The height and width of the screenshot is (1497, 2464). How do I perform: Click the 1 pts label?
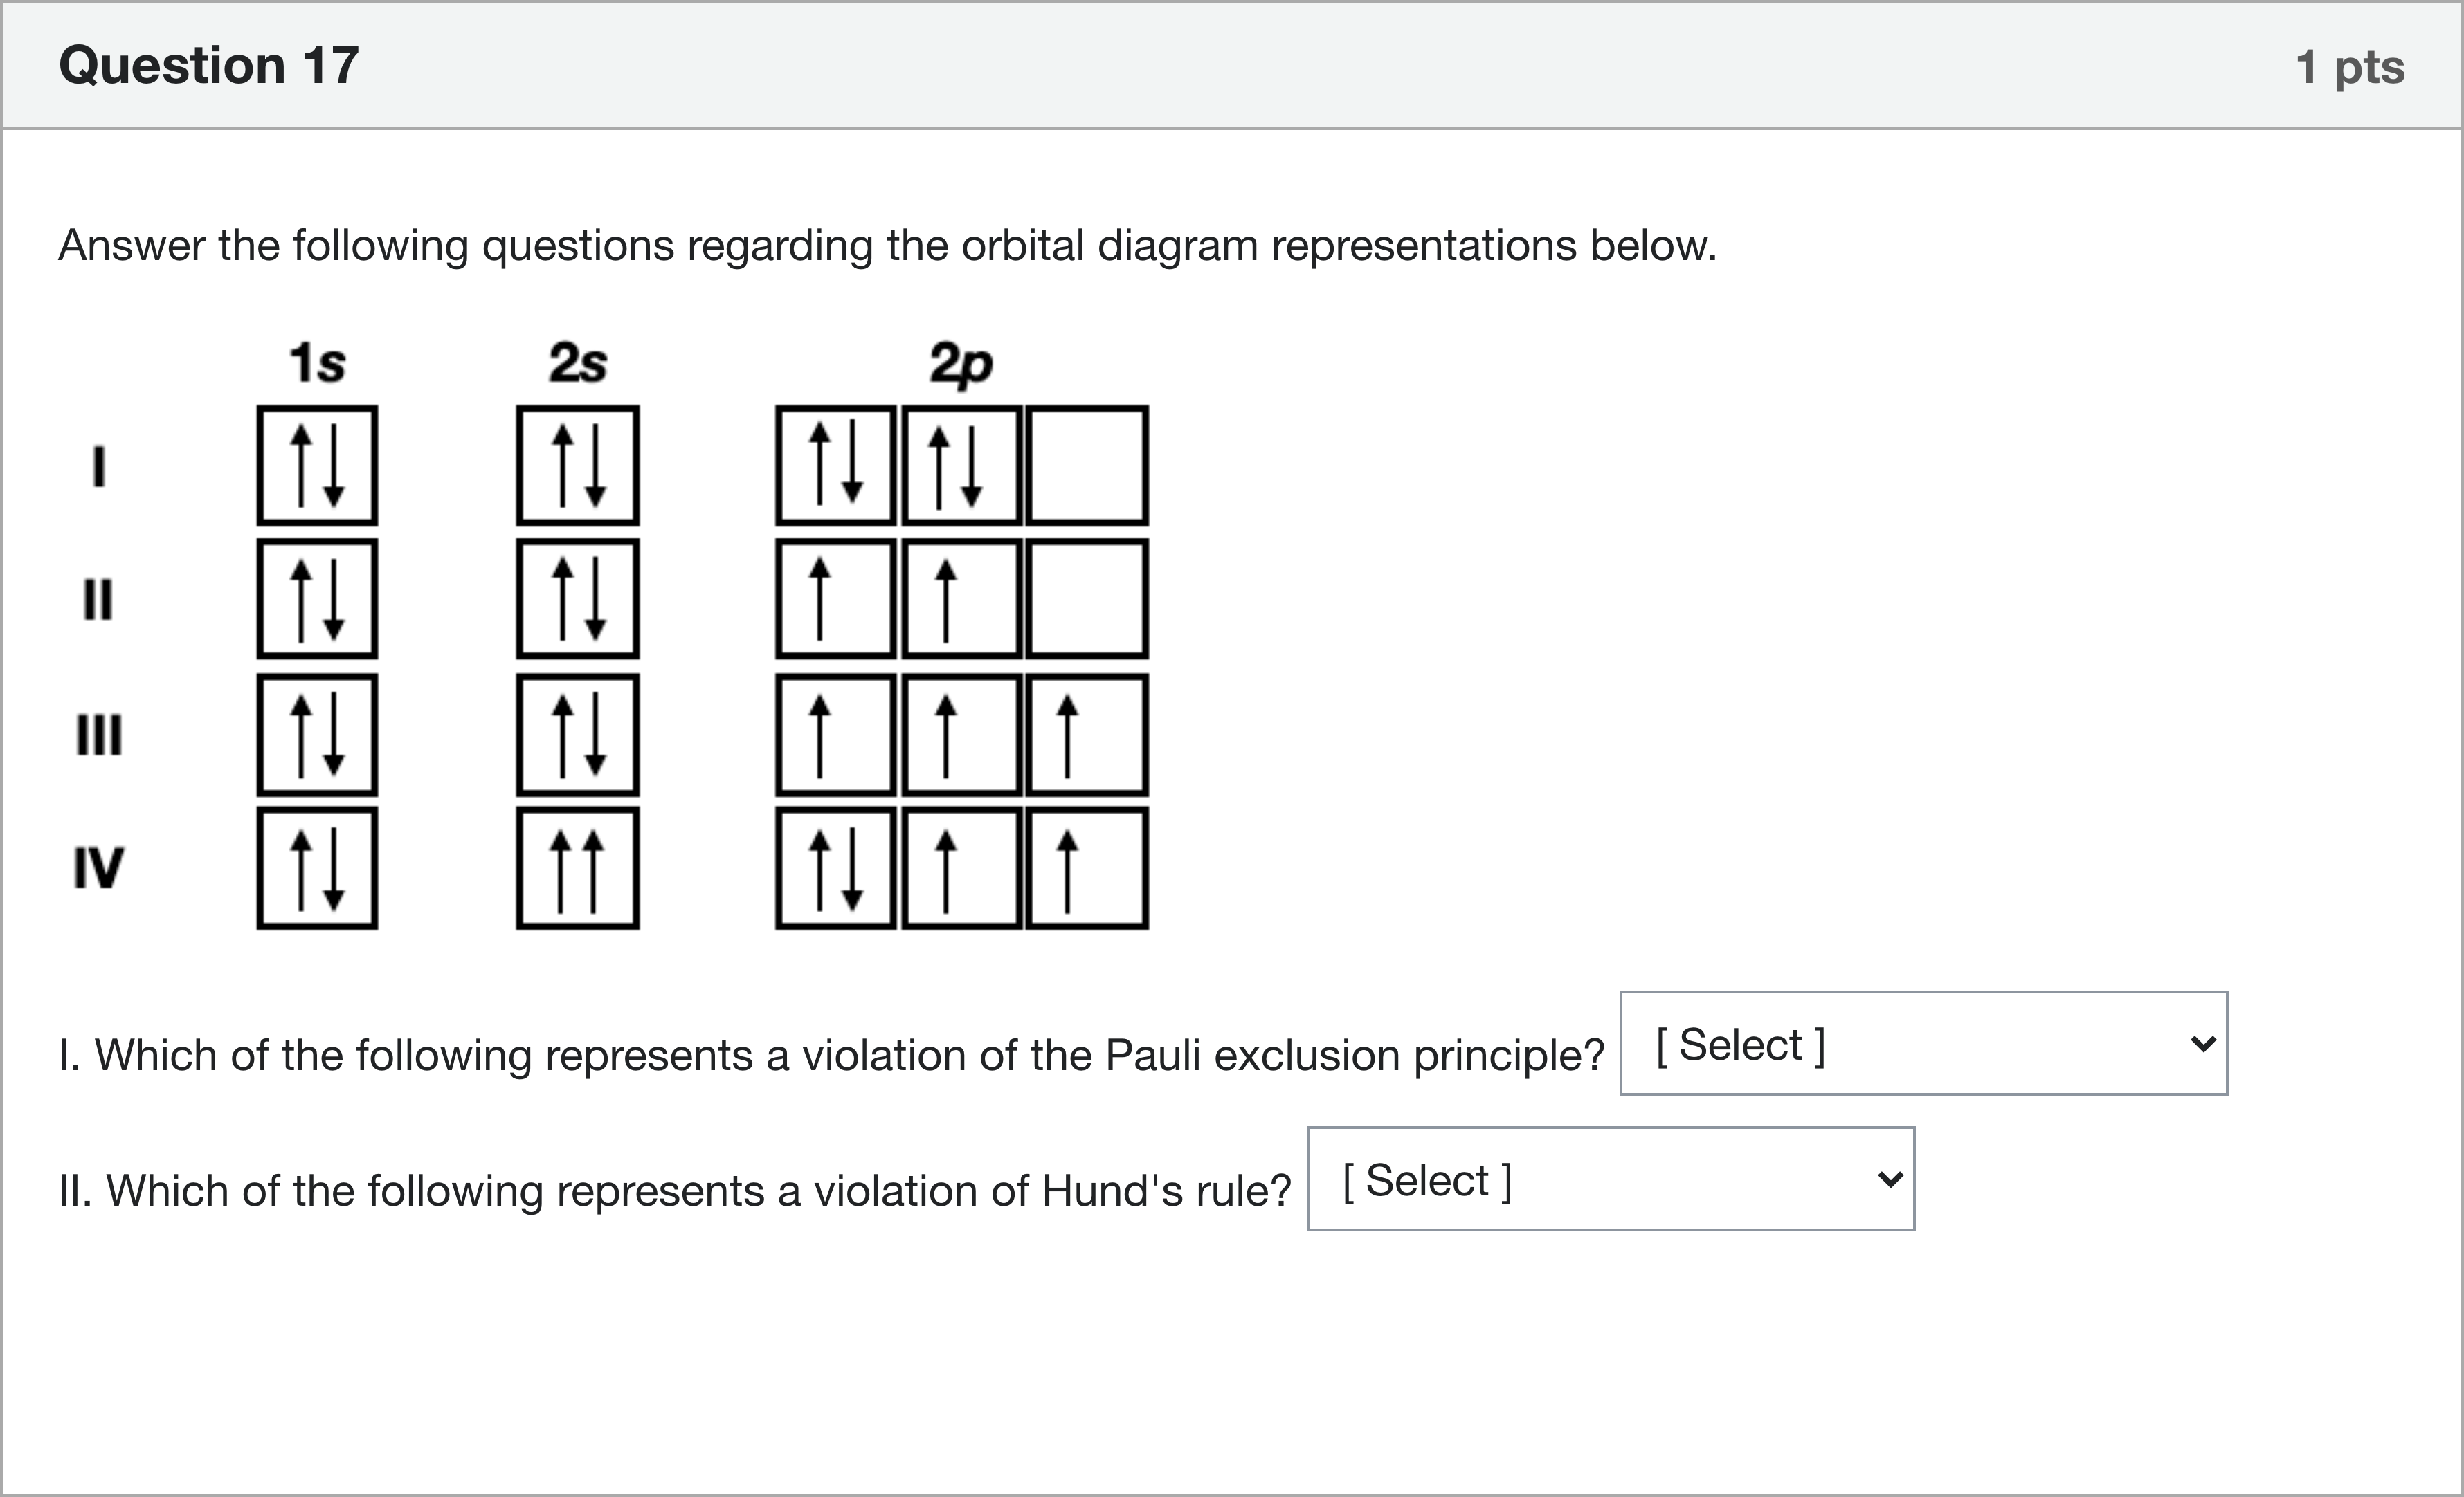[x=2349, y=68]
